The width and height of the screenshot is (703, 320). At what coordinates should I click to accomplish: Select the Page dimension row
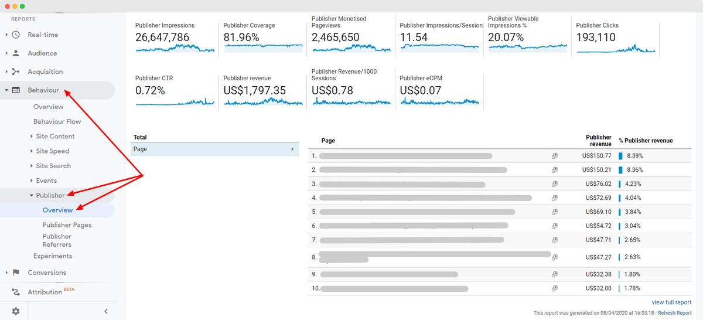tap(214, 149)
